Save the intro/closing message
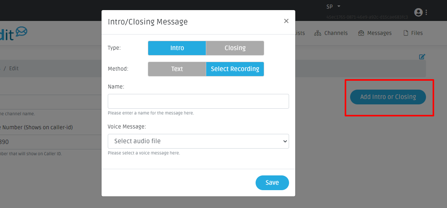Screen dimensions: 447x208 tap(272, 183)
